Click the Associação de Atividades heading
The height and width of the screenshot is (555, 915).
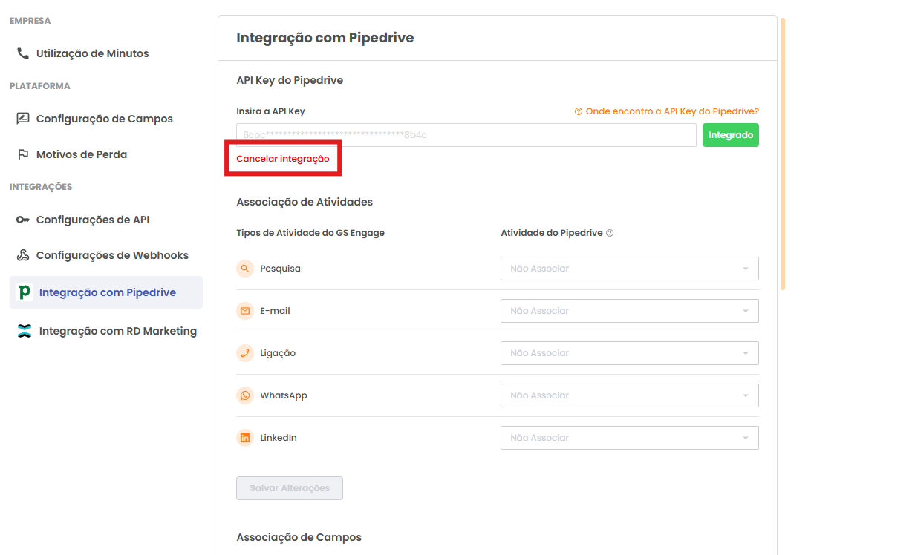pos(305,202)
